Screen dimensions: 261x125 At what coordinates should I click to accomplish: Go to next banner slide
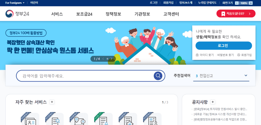click(112, 59)
